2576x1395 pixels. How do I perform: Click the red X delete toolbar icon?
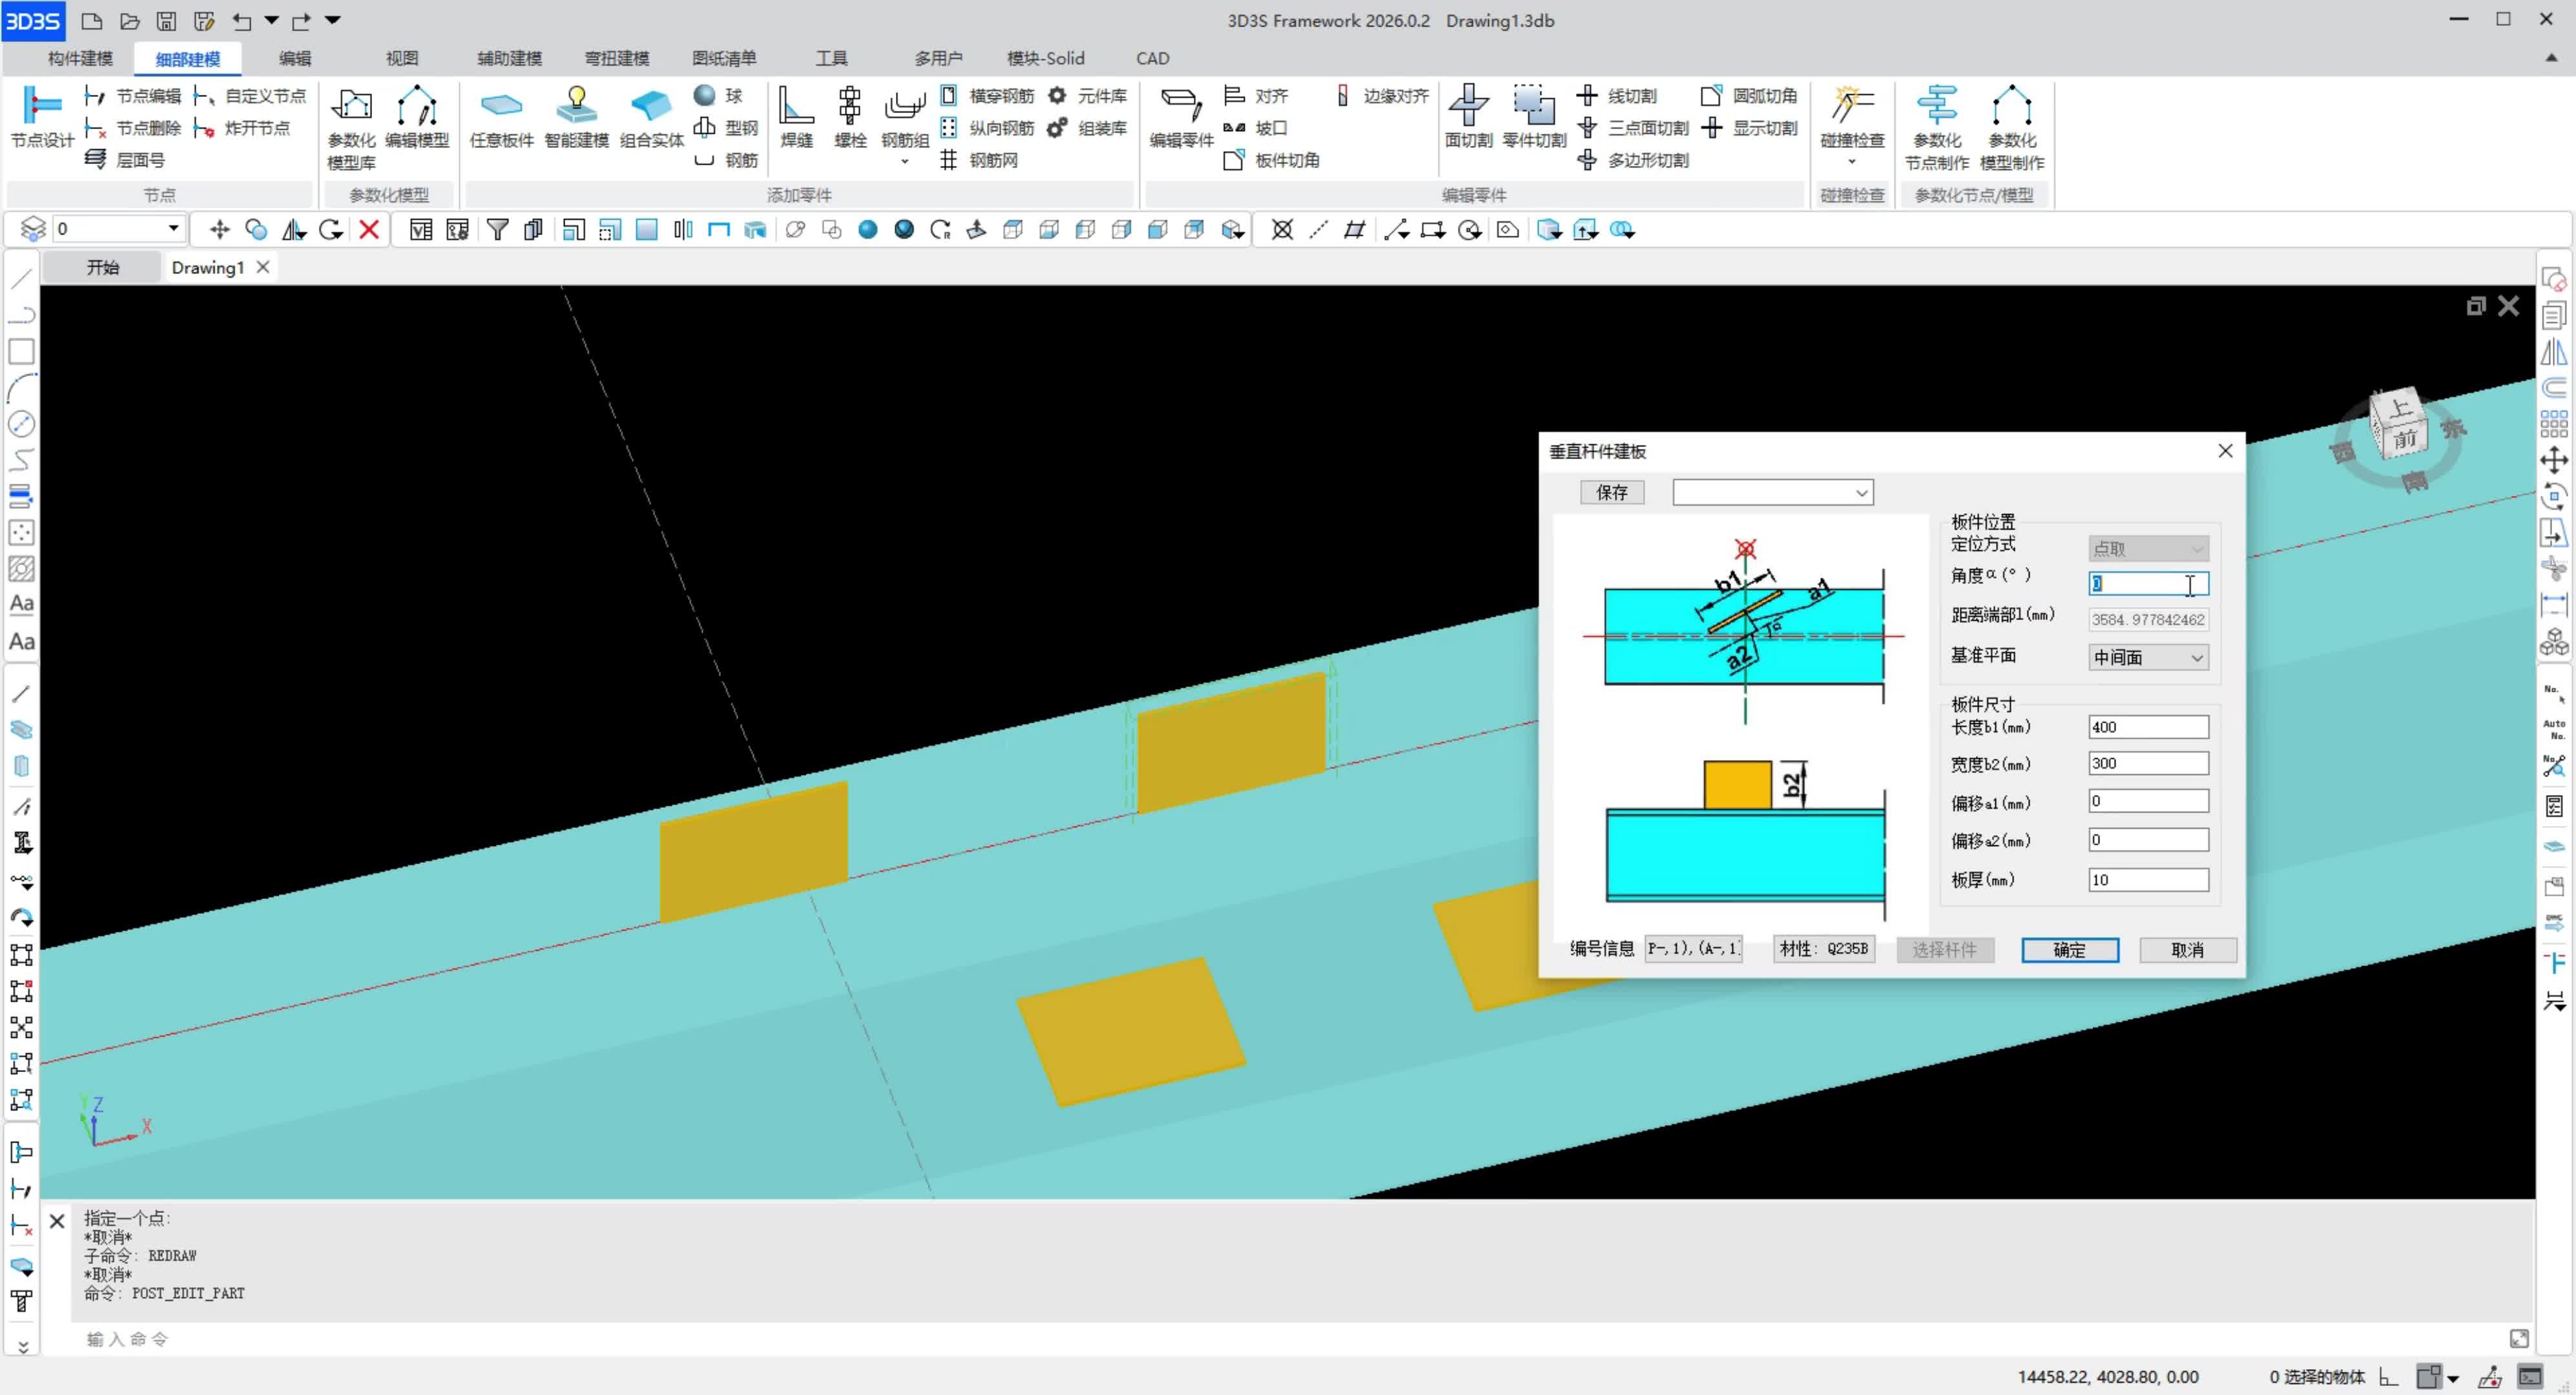pos(369,230)
